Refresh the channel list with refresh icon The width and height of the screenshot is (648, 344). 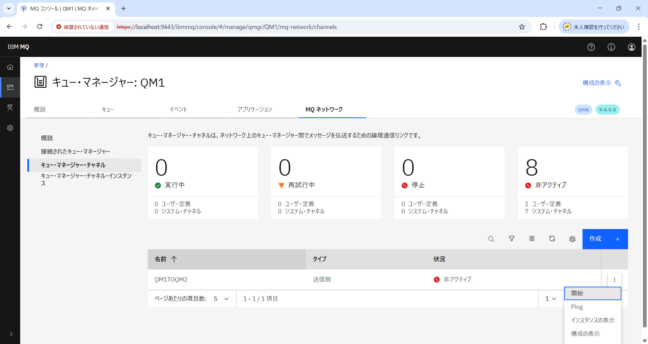coord(552,239)
